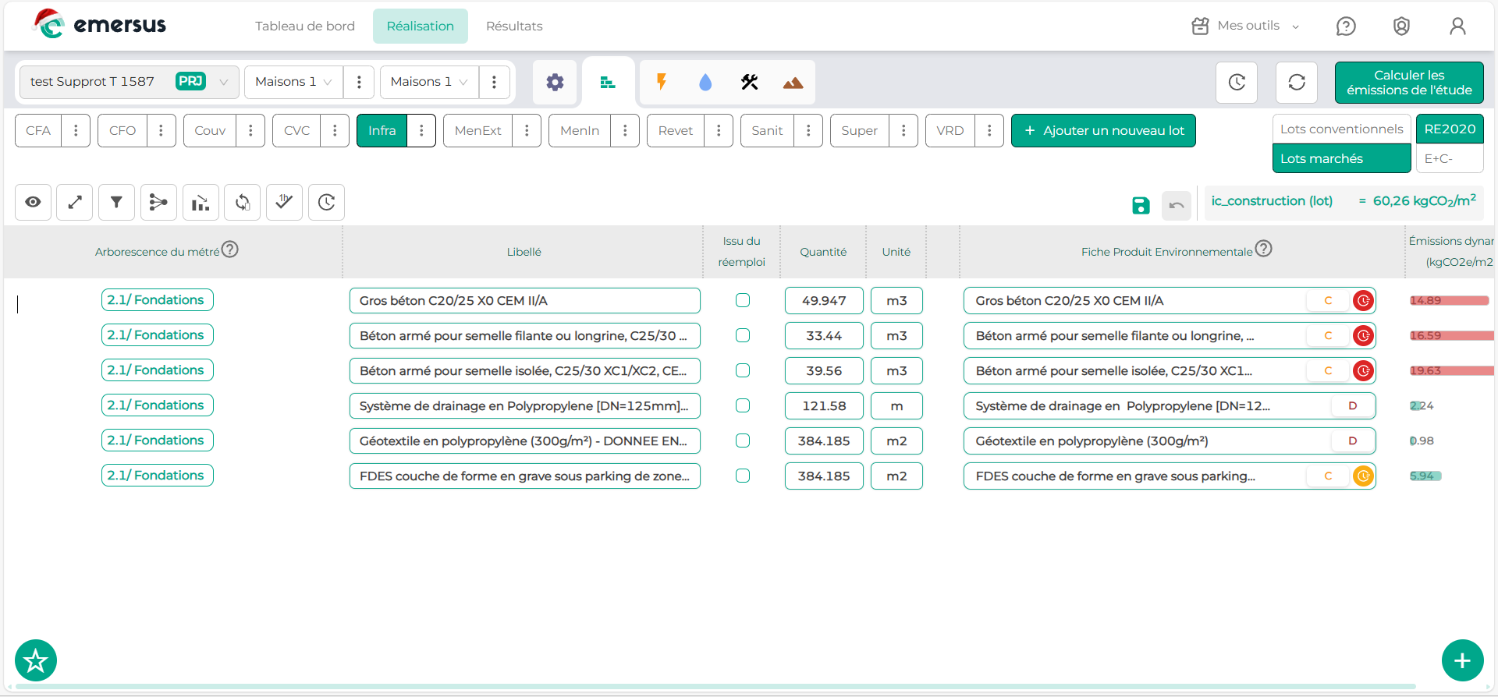Open the options menu for the Infra lot

click(421, 130)
